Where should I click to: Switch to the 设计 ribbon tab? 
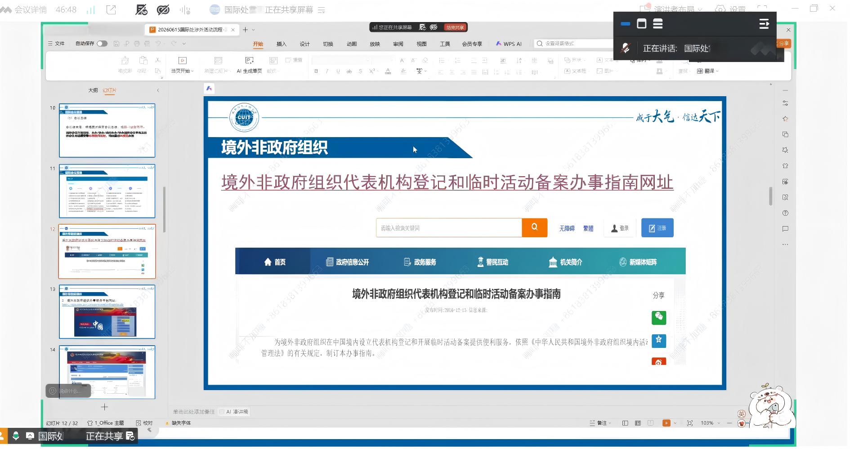pyautogui.click(x=305, y=44)
